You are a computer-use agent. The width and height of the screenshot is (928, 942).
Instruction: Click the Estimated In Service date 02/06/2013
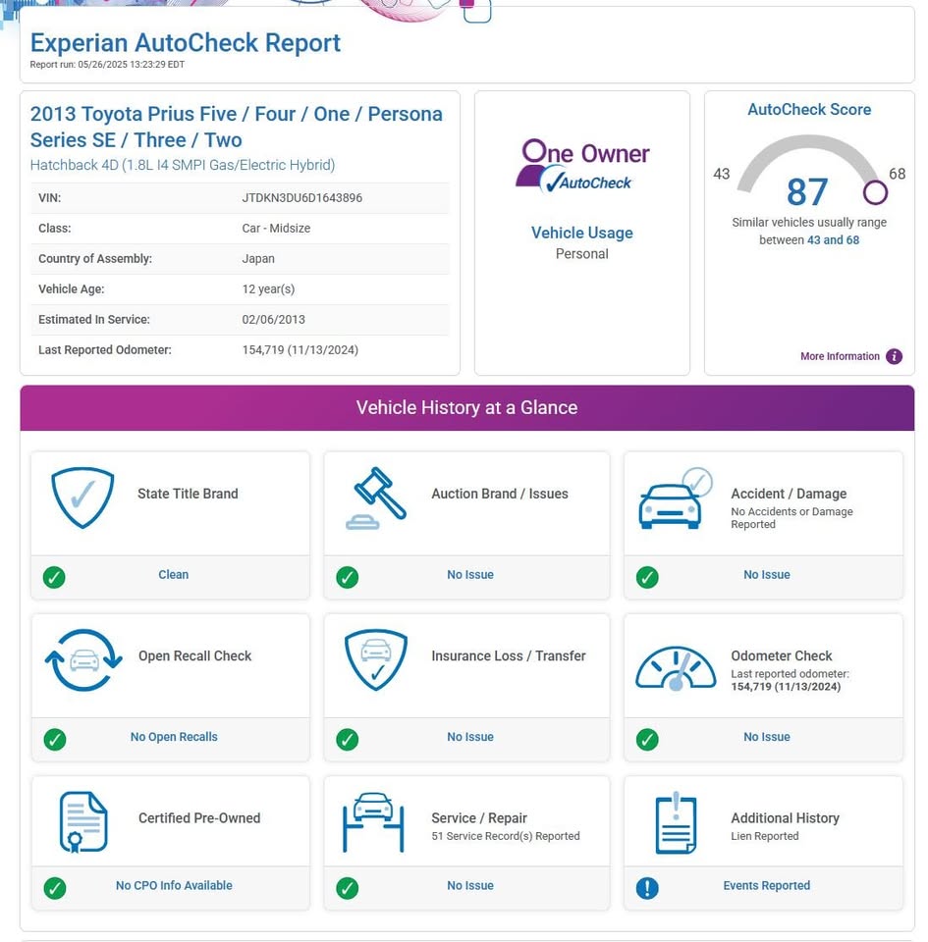(273, 319)
